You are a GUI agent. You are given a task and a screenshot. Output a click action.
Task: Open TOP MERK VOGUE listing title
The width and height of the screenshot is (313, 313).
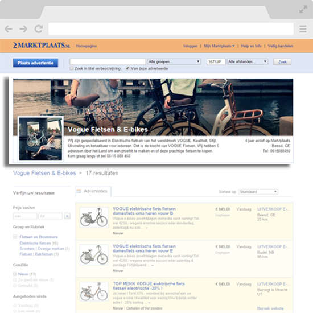[149, 286]
